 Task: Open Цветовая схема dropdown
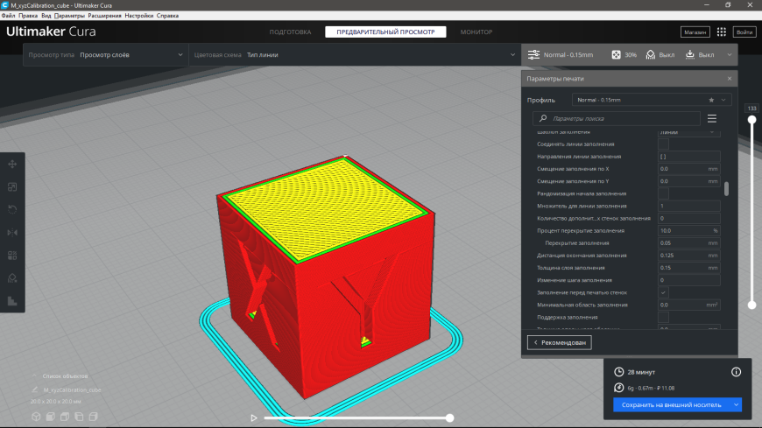coord(355,55)
